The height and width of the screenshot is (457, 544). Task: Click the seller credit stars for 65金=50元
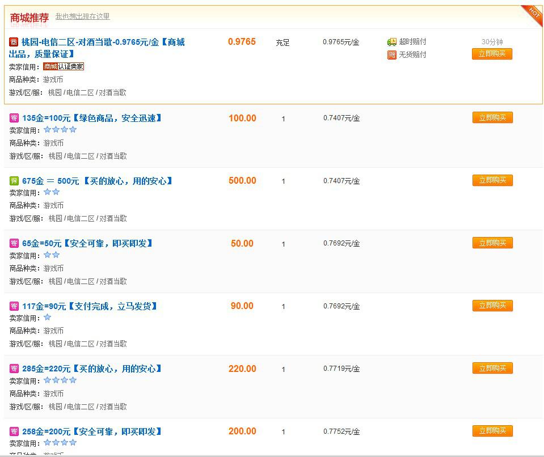pyautogui.click(x=52, y=255)
